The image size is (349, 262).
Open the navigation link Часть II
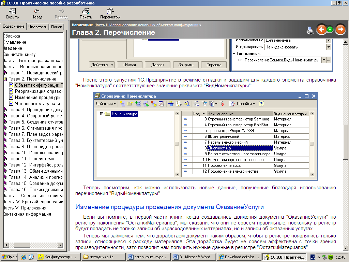coord(146,25)
